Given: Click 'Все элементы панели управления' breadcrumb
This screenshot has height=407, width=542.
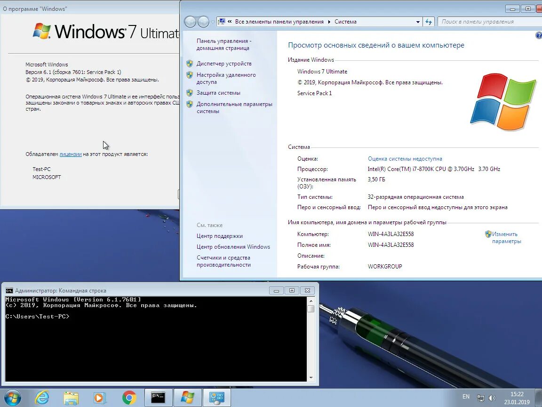Looking at the screenshot, I should pos(279,22).
